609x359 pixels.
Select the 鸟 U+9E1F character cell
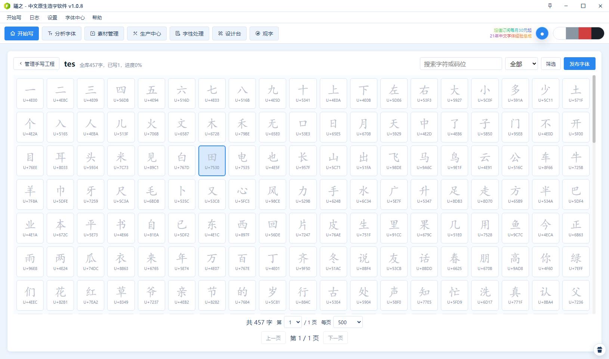(454, 161)
